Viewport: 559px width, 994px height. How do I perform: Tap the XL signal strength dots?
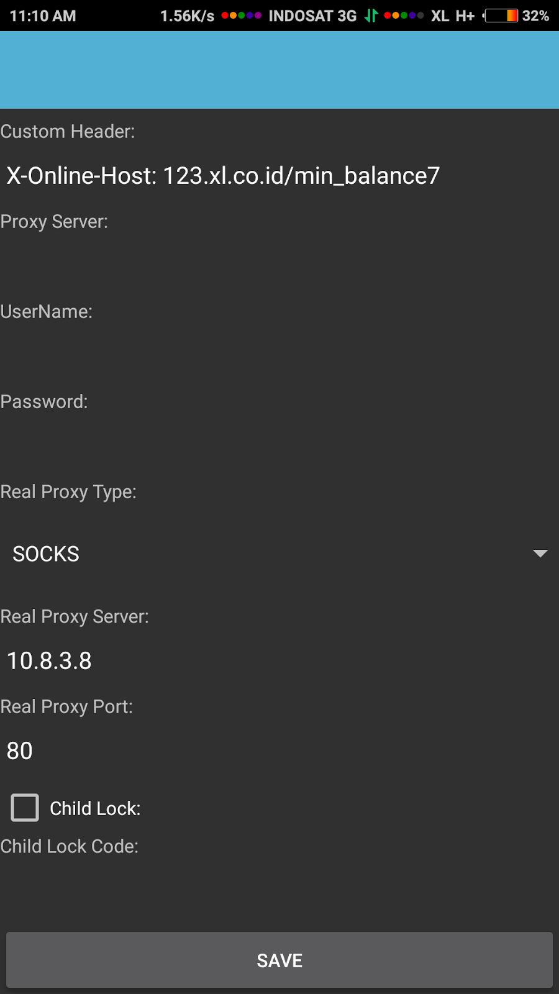coord(404,16)
